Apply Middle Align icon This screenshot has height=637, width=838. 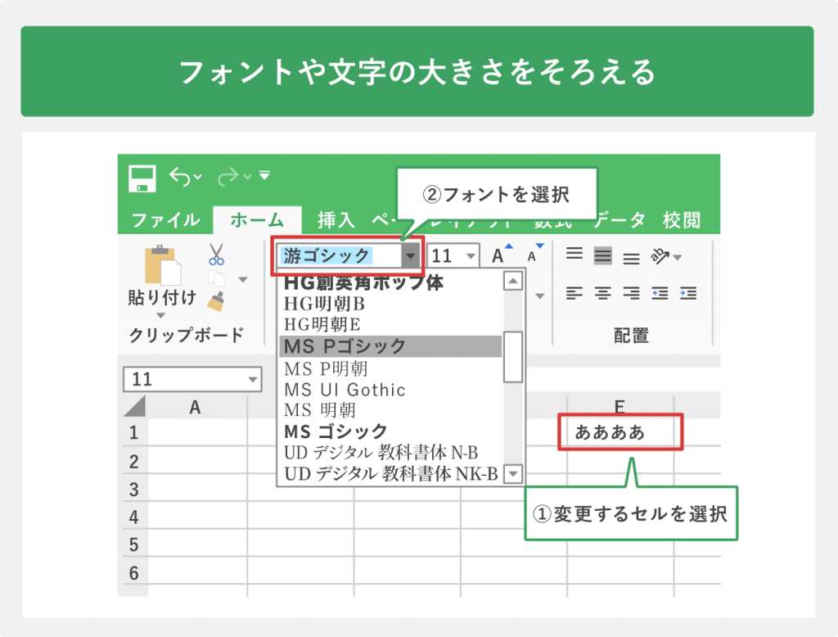tap(603, 255)
